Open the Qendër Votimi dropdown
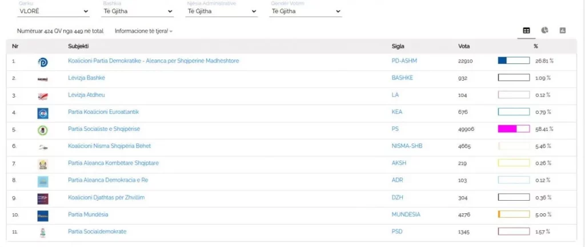The image size is (585, 247). 305,11
